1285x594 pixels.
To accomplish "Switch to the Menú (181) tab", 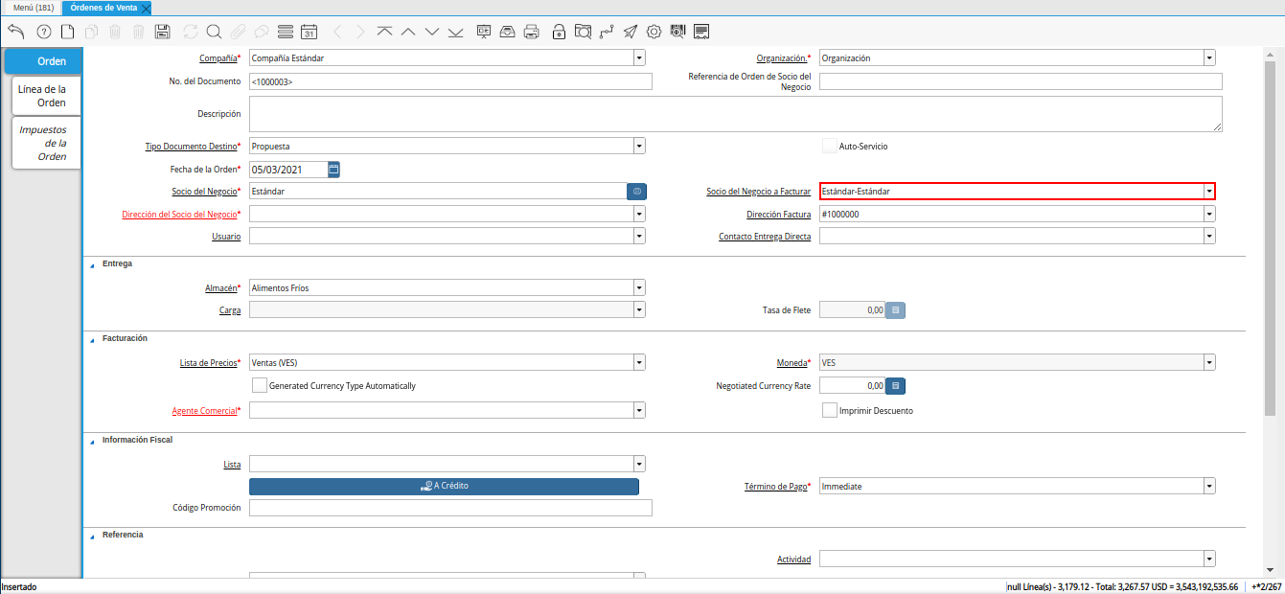I will point(33,8).
